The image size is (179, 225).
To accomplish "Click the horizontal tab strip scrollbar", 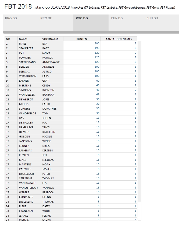I will (91, 32).
